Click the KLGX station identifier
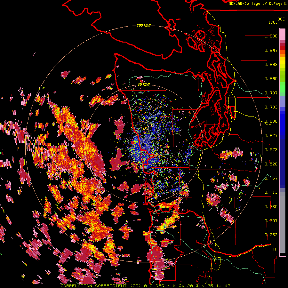The height and width of the screenshot is (288, 288). pyautogui.click(x=179, y=286)
